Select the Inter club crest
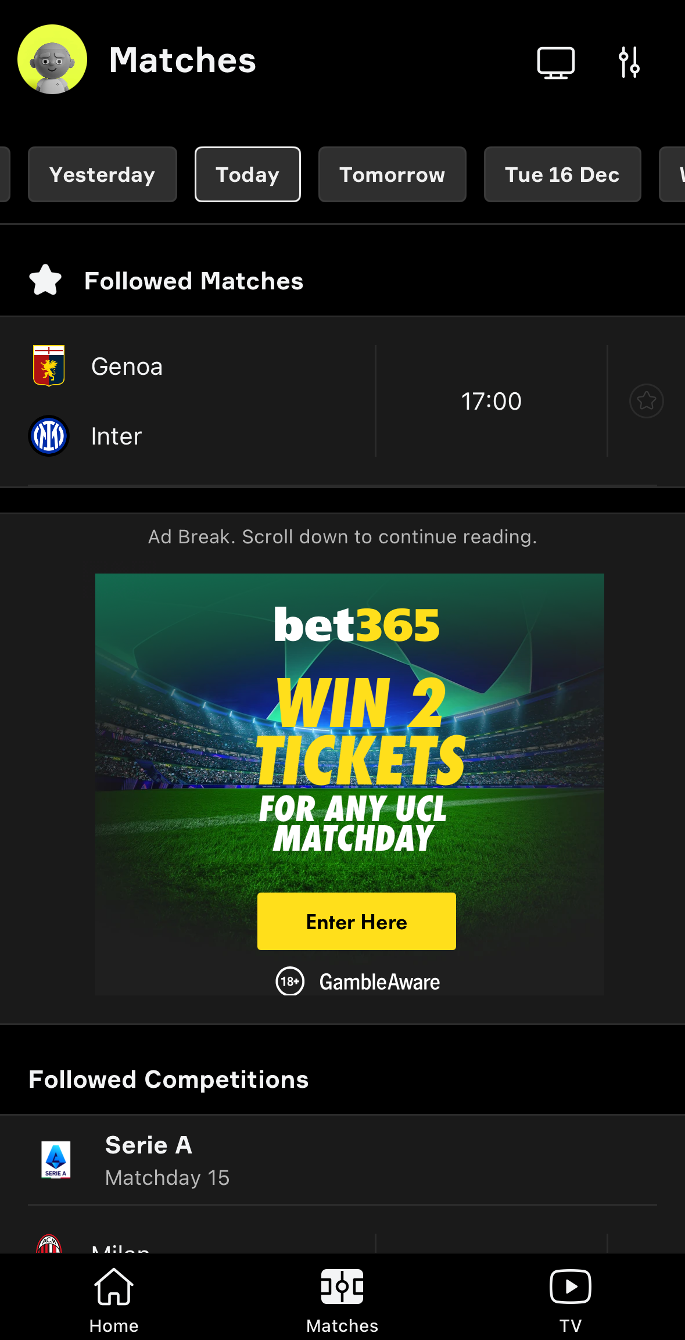 (49, 436)
